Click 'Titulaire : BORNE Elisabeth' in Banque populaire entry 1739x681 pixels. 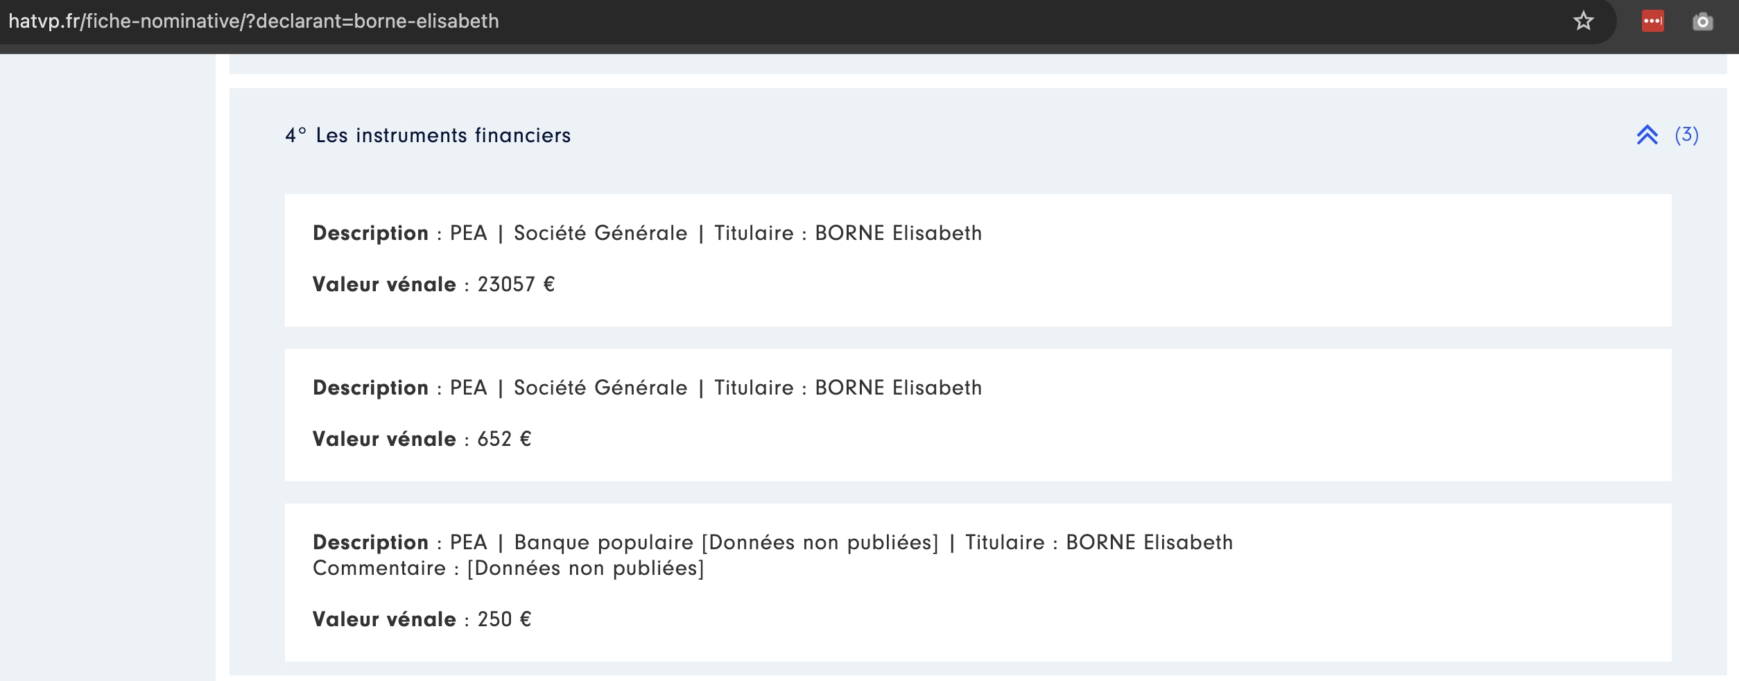point(1099,542)
